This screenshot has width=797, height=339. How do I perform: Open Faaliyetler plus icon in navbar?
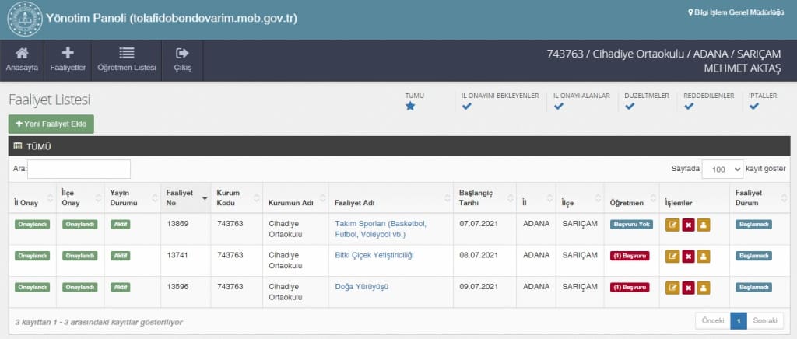pyautogui.click(x=67, y=54)
